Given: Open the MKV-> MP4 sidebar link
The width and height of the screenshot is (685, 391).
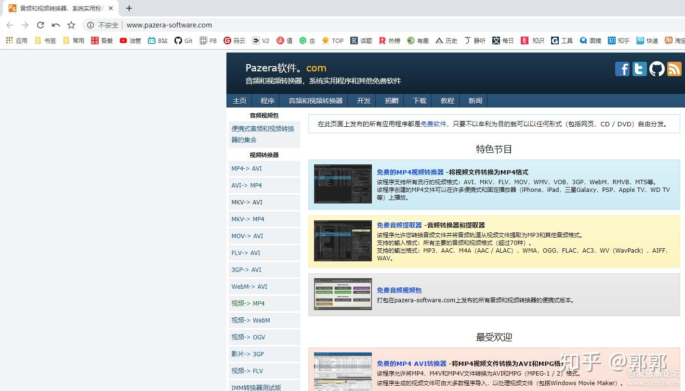Looking at the screenshot, I should point(264,219).
